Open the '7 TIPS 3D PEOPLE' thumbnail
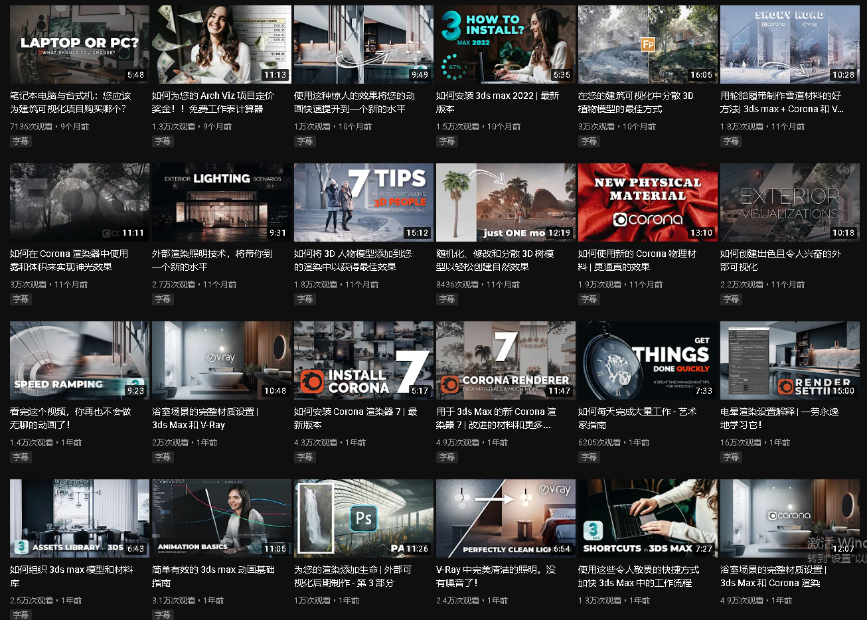867x620 pixels. pos(363,202)
